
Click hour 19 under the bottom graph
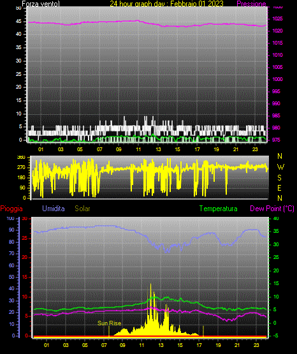tap(218, 345)
